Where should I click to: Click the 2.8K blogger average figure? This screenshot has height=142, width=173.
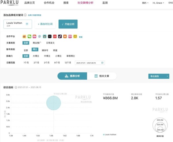135,98
